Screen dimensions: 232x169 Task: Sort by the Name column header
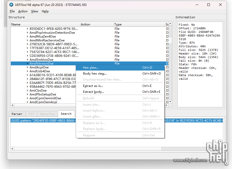pos(45,24)
